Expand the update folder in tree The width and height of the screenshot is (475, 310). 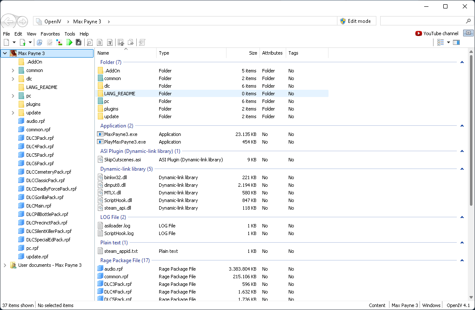(13, 113)
